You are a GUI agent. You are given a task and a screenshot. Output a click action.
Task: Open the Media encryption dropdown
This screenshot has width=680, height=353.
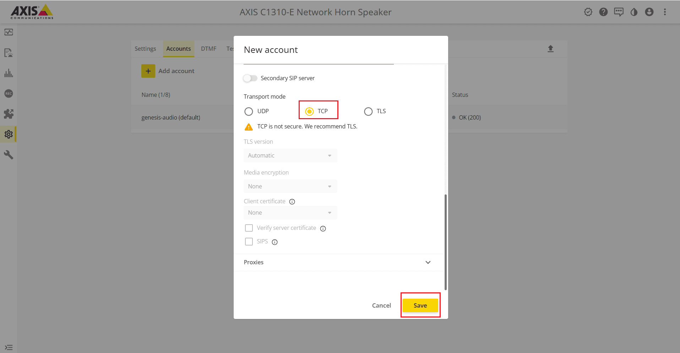290,186
